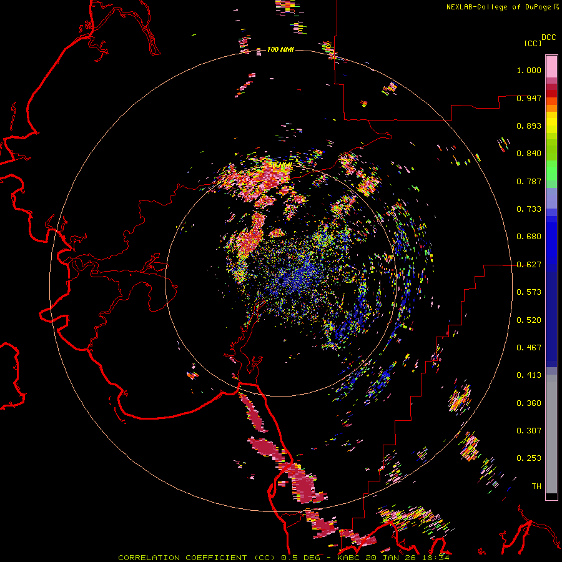
Task: Click the 0.787 scale value
Action: pos(529,181)
